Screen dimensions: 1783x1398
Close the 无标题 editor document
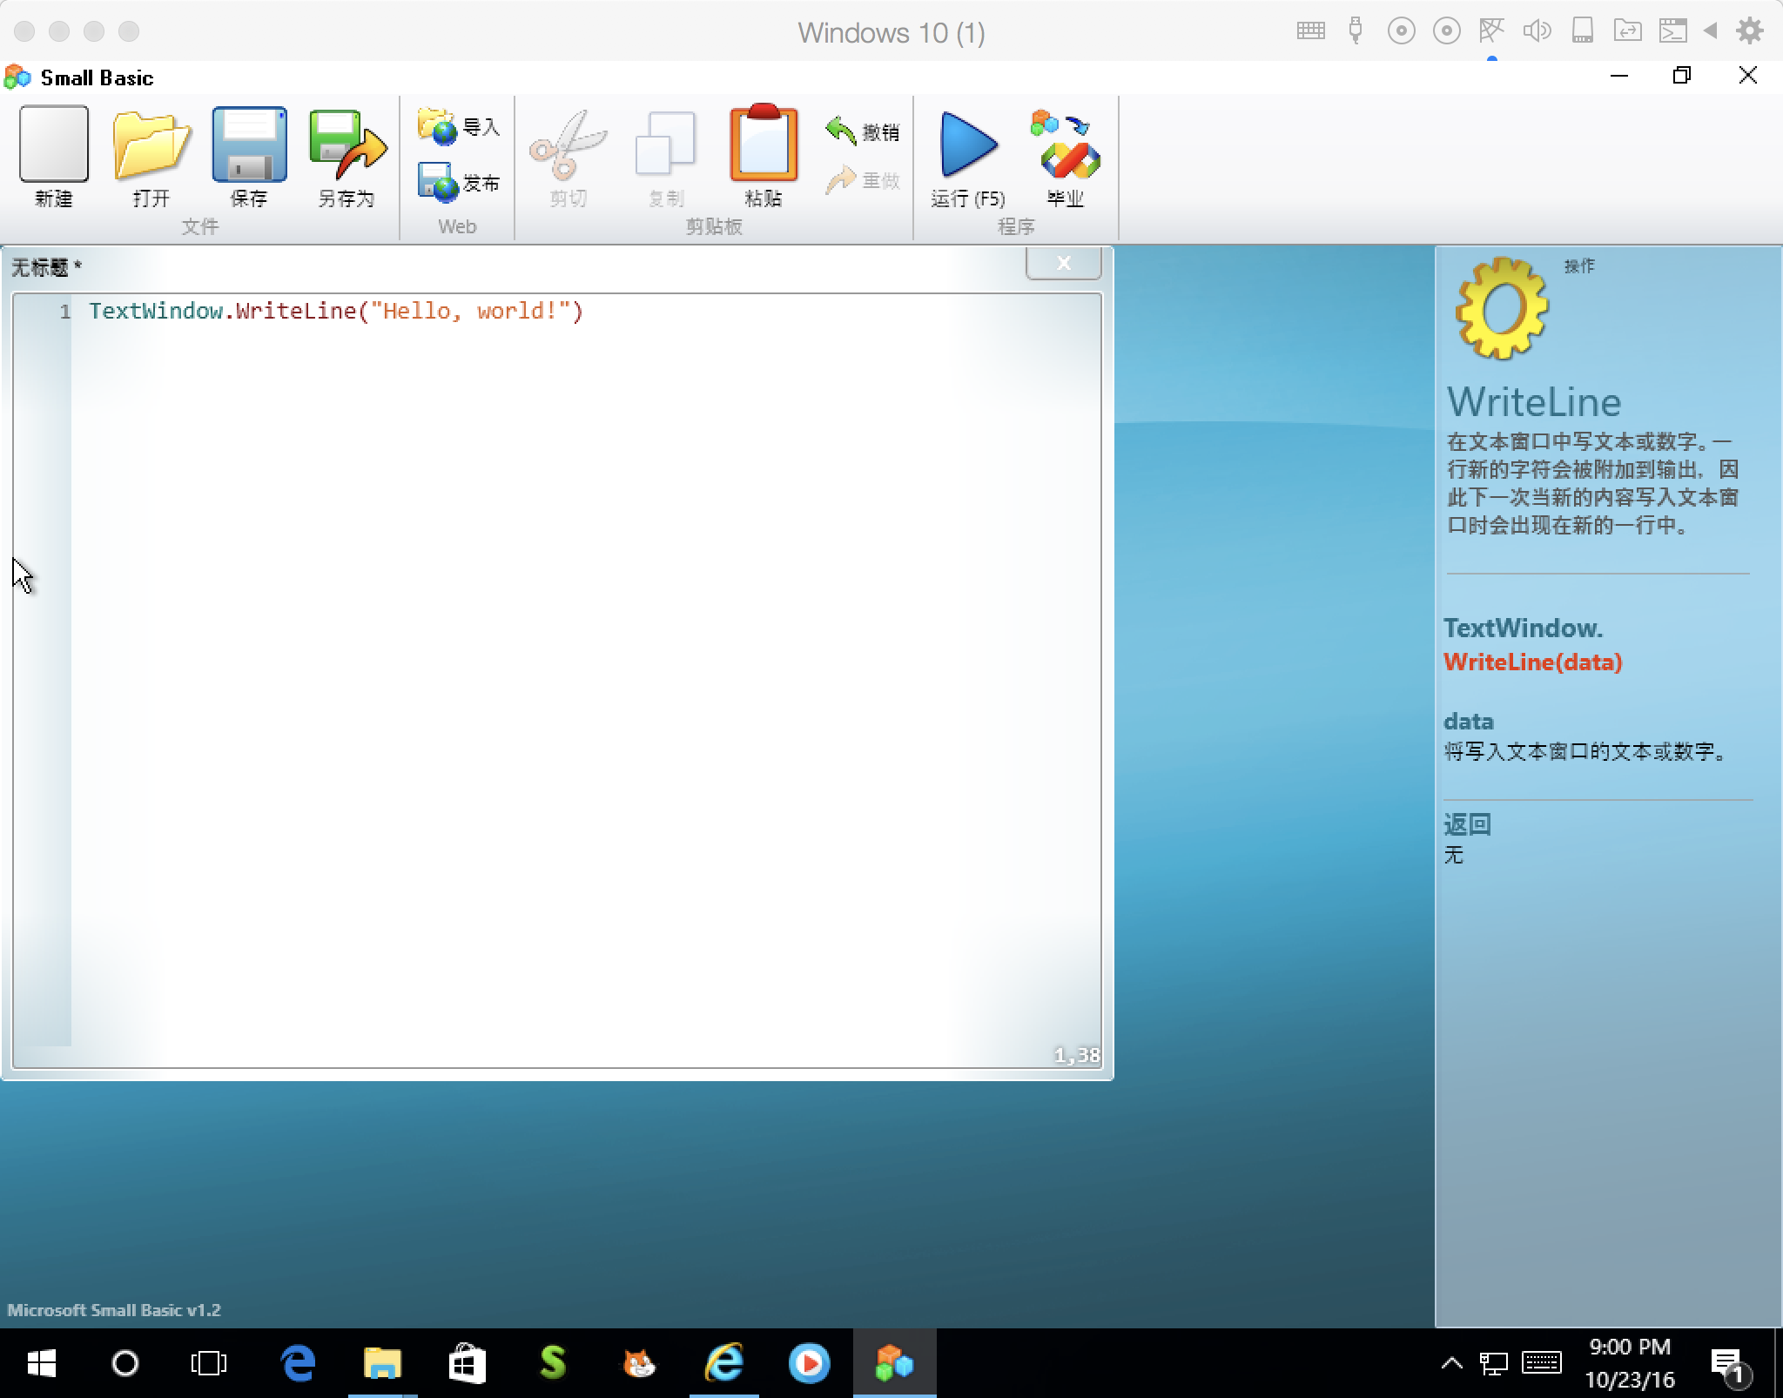pos(1063,263)
